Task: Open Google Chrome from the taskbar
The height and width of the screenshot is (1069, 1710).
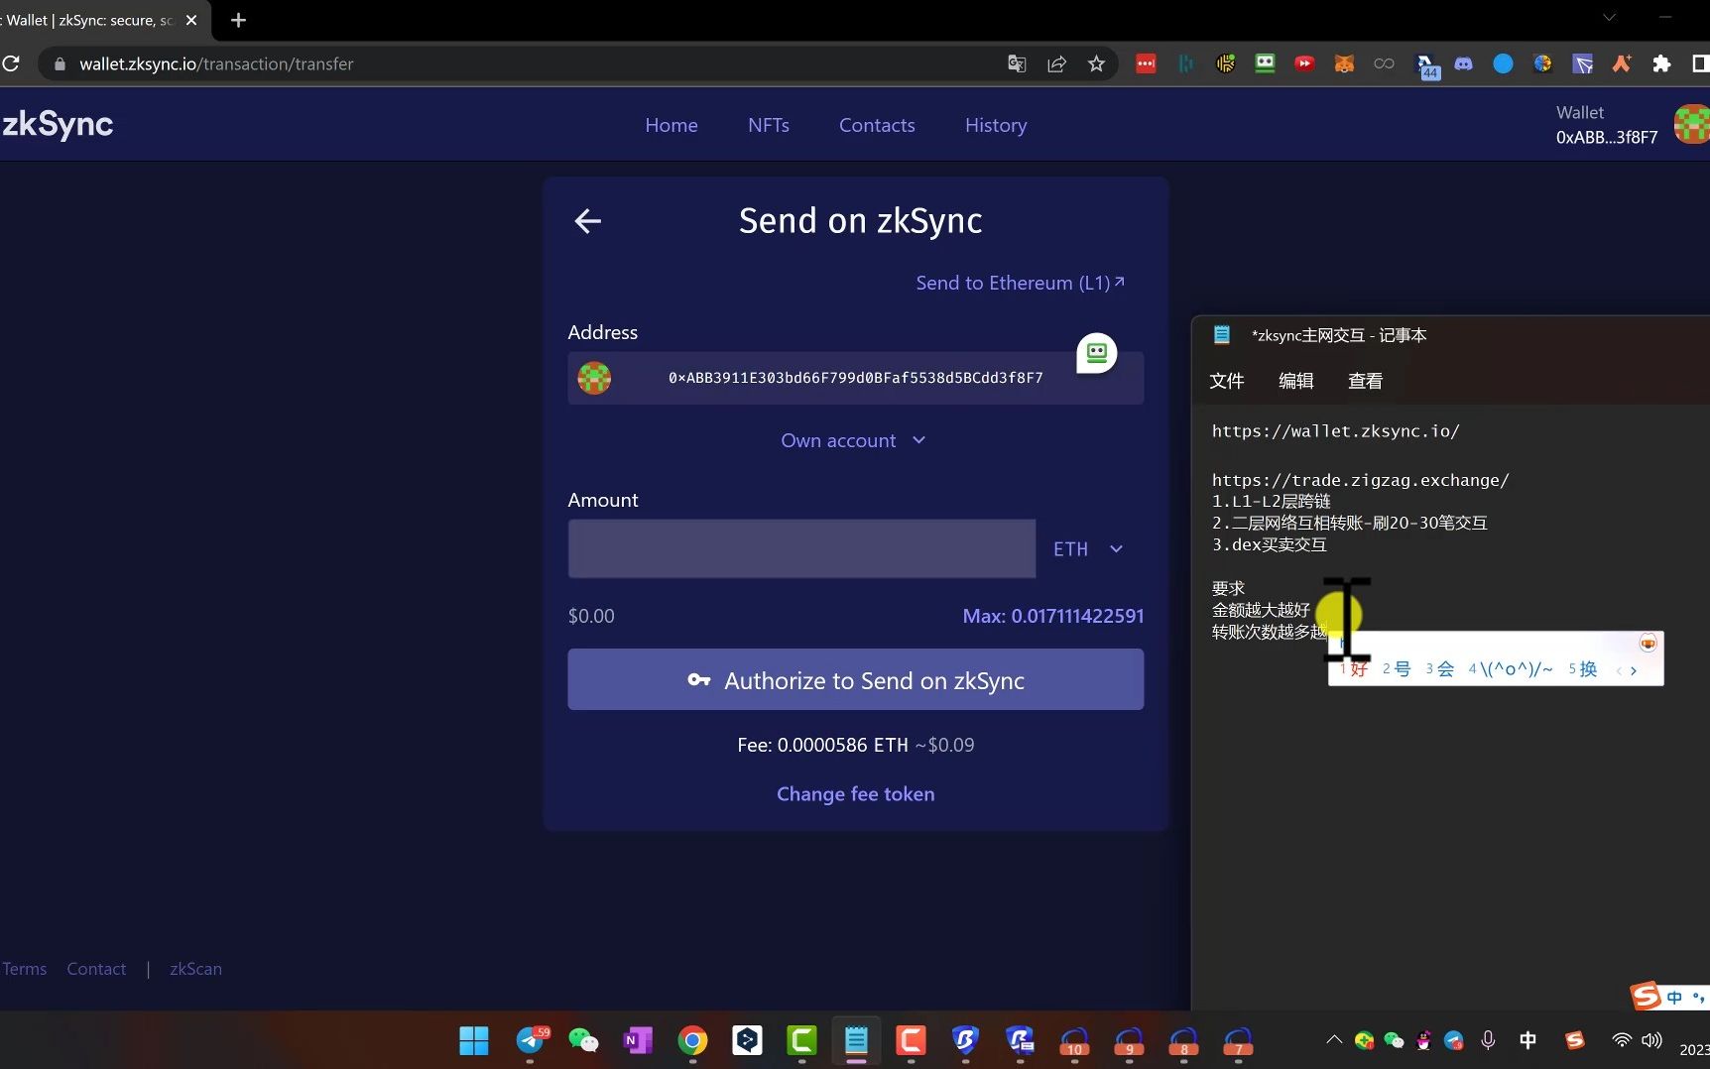Action: coord(692,1040)
